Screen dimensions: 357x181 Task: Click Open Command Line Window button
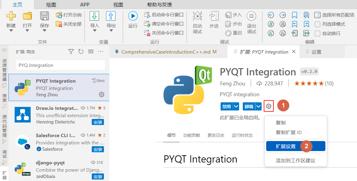point(164,15)
